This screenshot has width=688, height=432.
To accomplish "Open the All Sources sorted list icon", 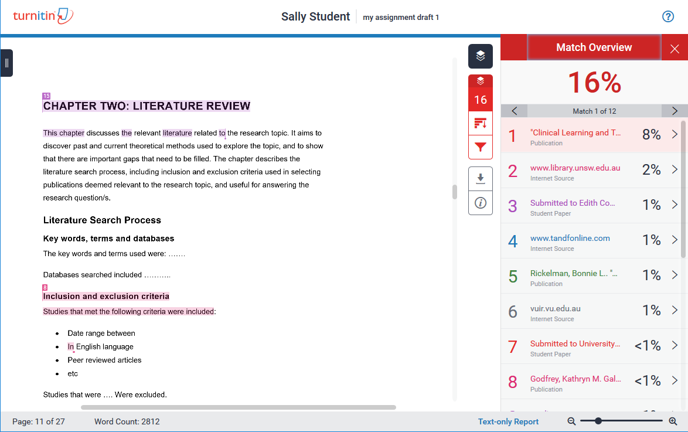I will (x=481, y=123).
